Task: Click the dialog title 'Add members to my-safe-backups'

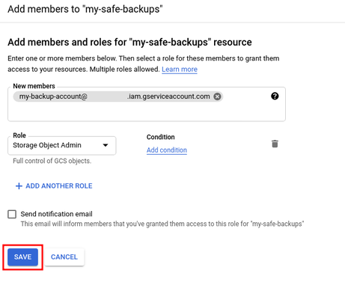Action: pos(85,9)
